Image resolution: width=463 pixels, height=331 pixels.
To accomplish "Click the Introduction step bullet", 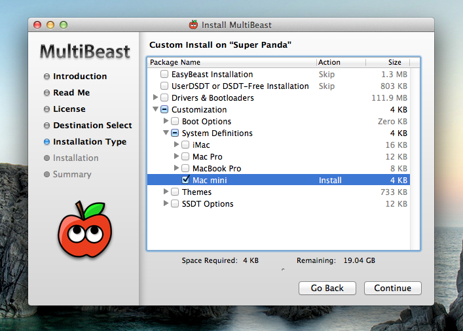I will point(46,77).
